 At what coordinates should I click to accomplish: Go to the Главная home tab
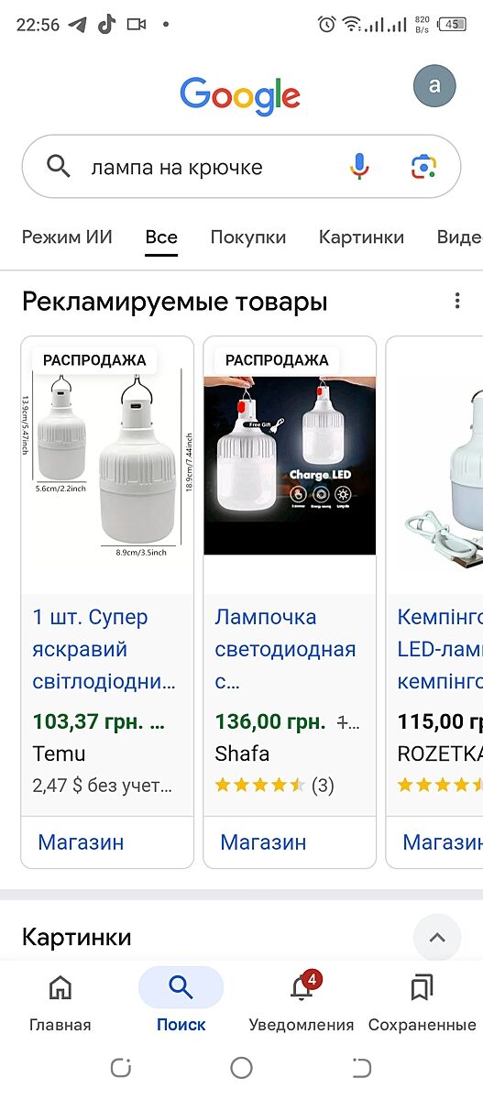(60, 1002)
